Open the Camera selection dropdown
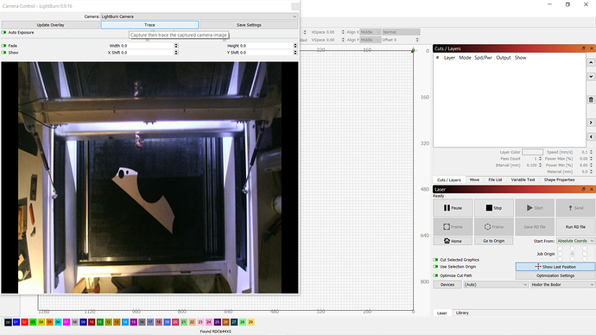This screenshot has width=596, height=335. pos(199,16)
